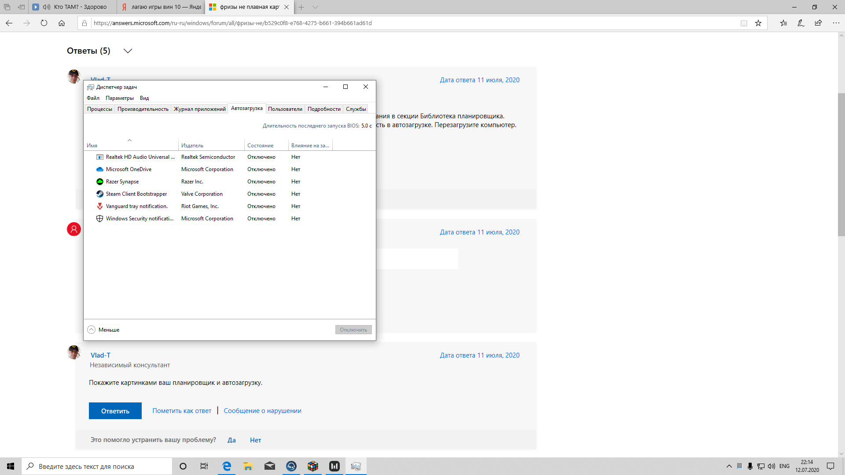This screenshot has height=475, width=845.
Task: Select the Riot Games, Inc. publisher cell
Action: coord(200,206)
